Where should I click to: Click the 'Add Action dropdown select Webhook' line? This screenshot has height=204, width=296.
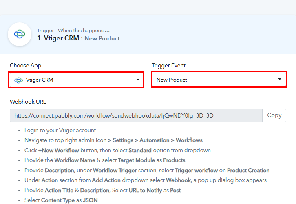point(146,180)
